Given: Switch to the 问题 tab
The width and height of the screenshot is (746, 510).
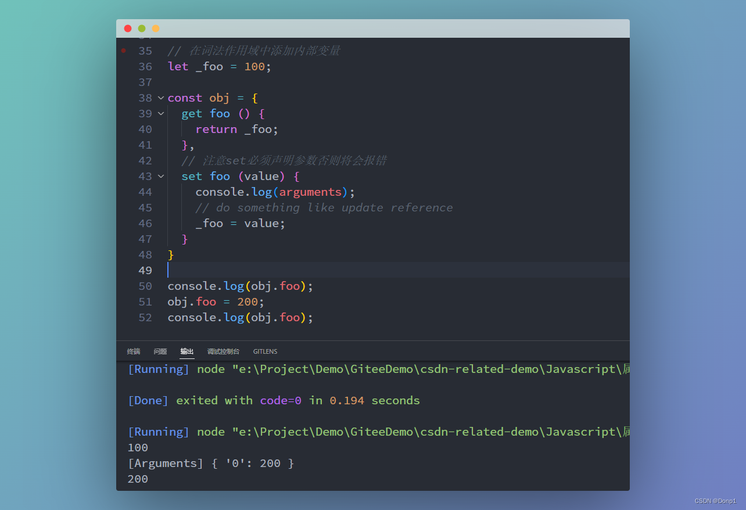Looking at the screenshot, I should pyautogui.click(x=160, y=351).
